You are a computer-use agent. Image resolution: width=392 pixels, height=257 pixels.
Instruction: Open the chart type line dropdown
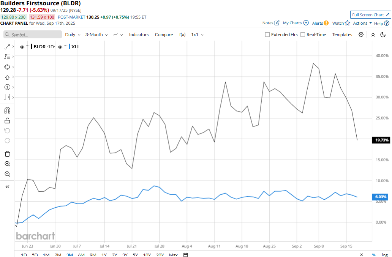pos(118,35)
